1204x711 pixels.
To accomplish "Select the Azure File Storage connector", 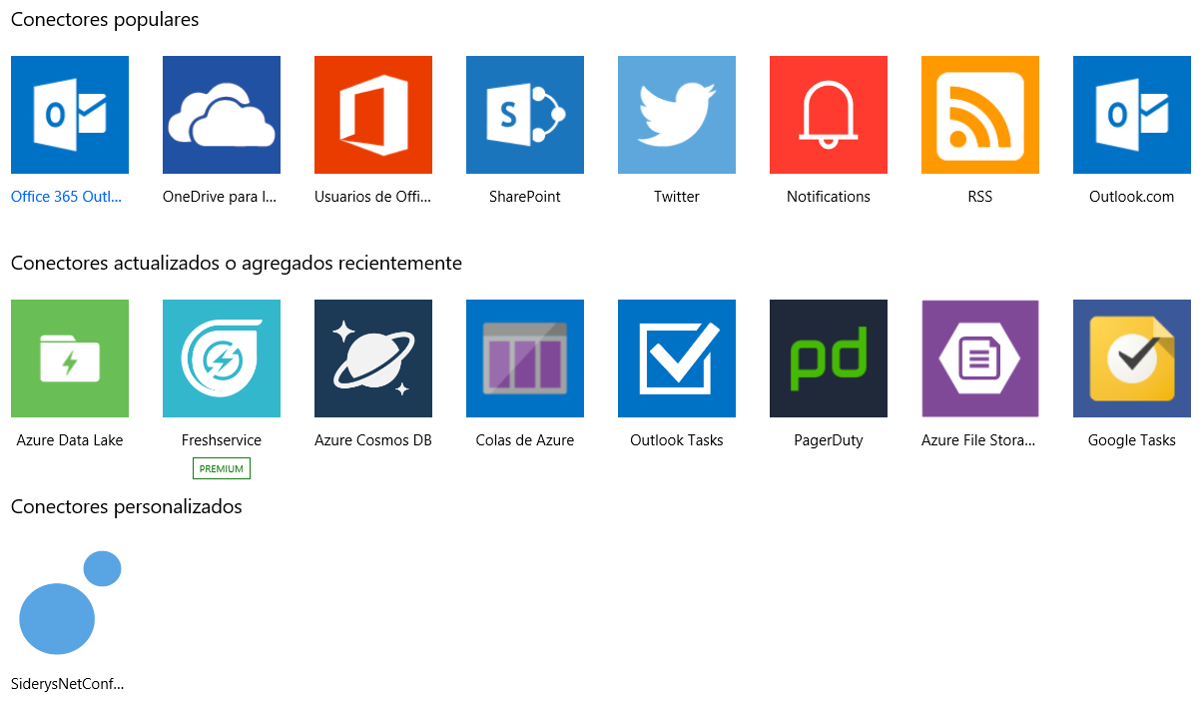I will pos(980,357).
